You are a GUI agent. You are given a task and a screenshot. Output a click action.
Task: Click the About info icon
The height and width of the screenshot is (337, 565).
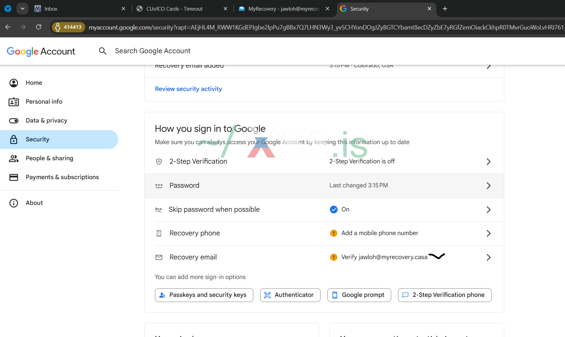click(14, 203)
